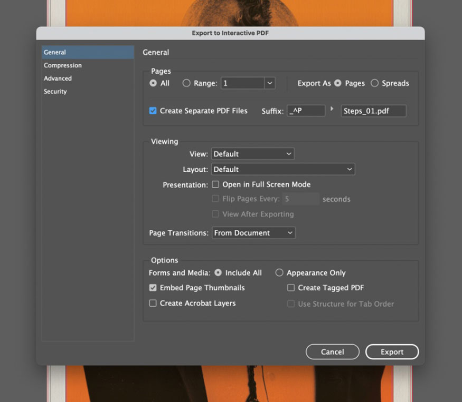
Task: Open the Layout dropdown
Action: (x=283, y=169)
